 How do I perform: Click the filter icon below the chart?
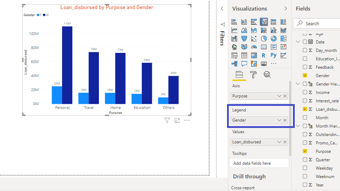point(167,121)
